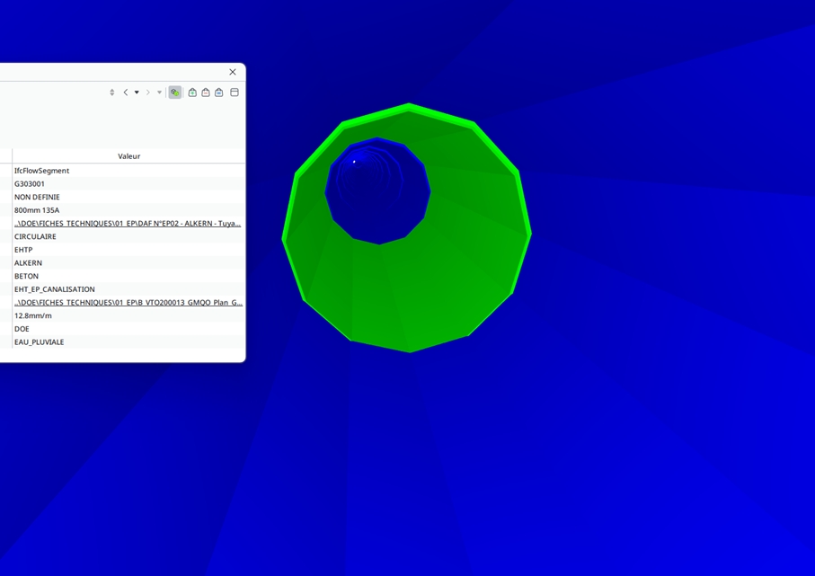Screen dimensions: 815x576
Task: Open the DAF N°EP02 ALKERN file link
Action: pyautogui.click(x=127, y=224)
